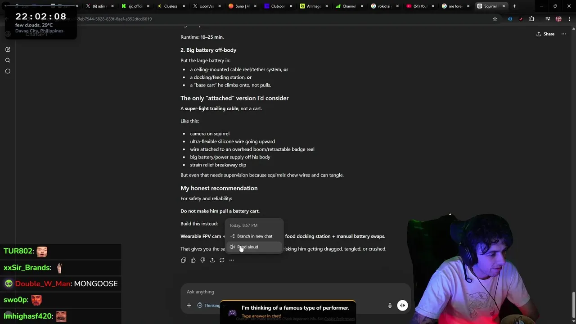Viewport: 576px width, 324px height.
Task: Click the Share button at top right
Action: tap(545, 34)
